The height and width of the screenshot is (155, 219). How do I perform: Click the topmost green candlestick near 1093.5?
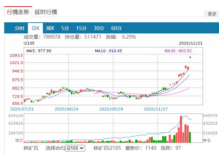point(190,57)
